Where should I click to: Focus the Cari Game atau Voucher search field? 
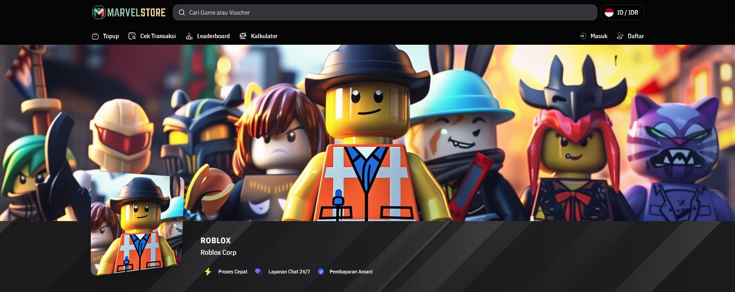point(385,12)
